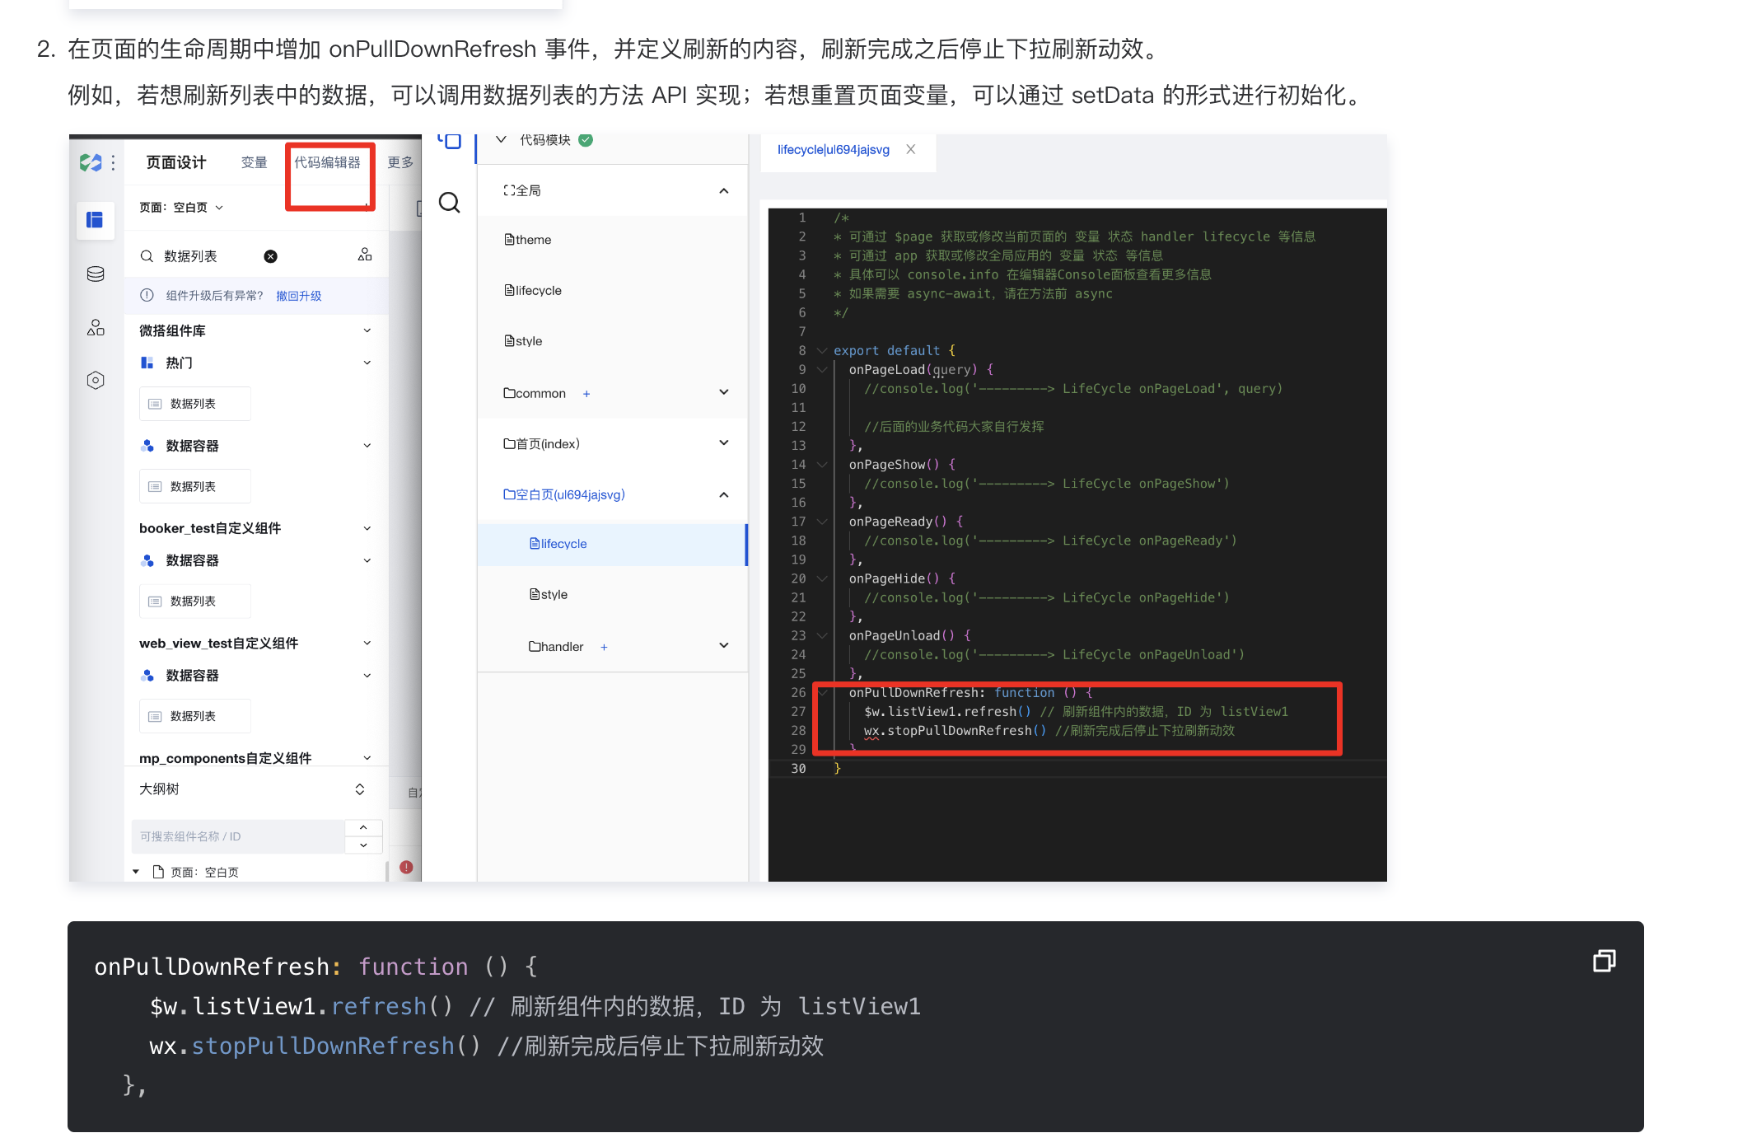Screen dimensions: 1738x1147
Task: Click the search magnifier icon in code panel
Action: click(449, 203)
